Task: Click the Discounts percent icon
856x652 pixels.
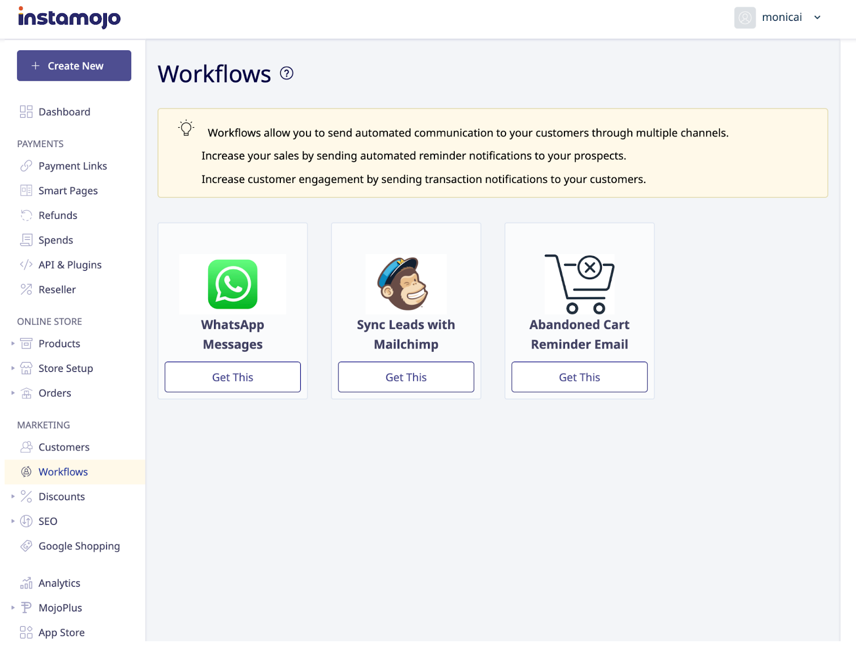Action: [26, 496]
